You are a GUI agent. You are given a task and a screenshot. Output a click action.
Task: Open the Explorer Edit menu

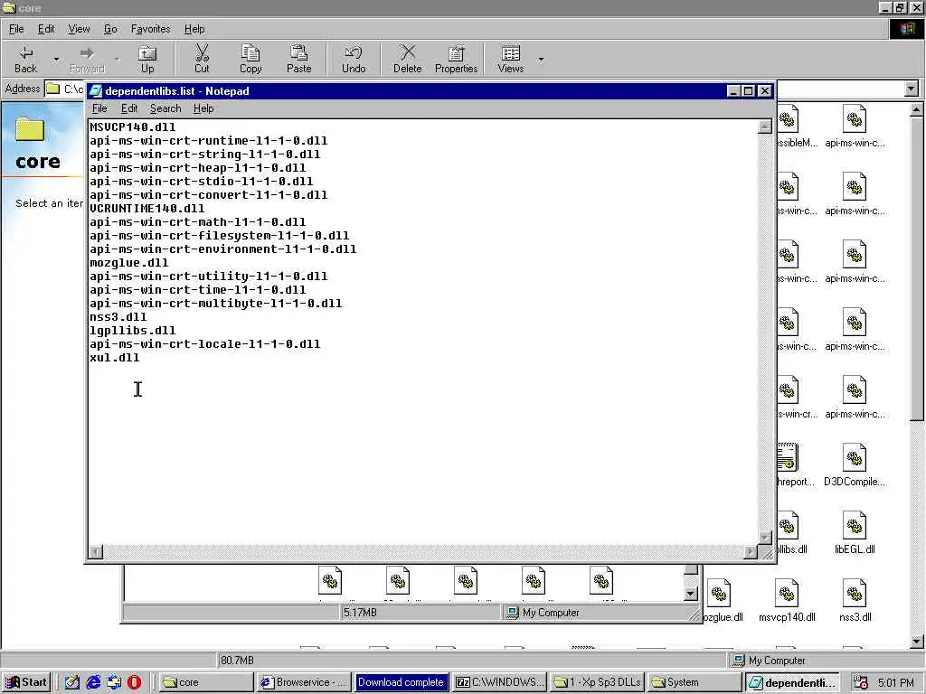point(45,29)
